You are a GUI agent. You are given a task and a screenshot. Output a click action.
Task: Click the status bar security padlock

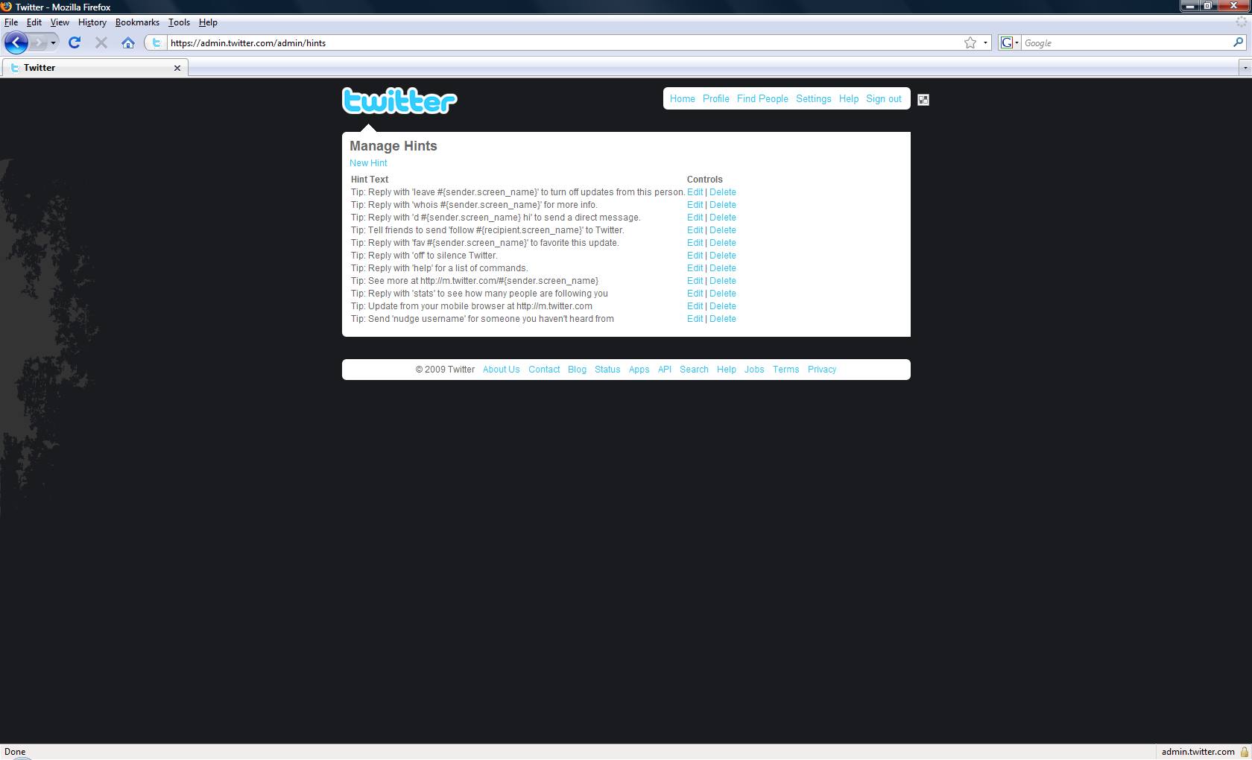[1245, 752]
